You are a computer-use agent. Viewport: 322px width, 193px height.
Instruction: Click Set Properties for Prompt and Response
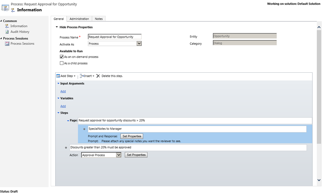(132, 136)
